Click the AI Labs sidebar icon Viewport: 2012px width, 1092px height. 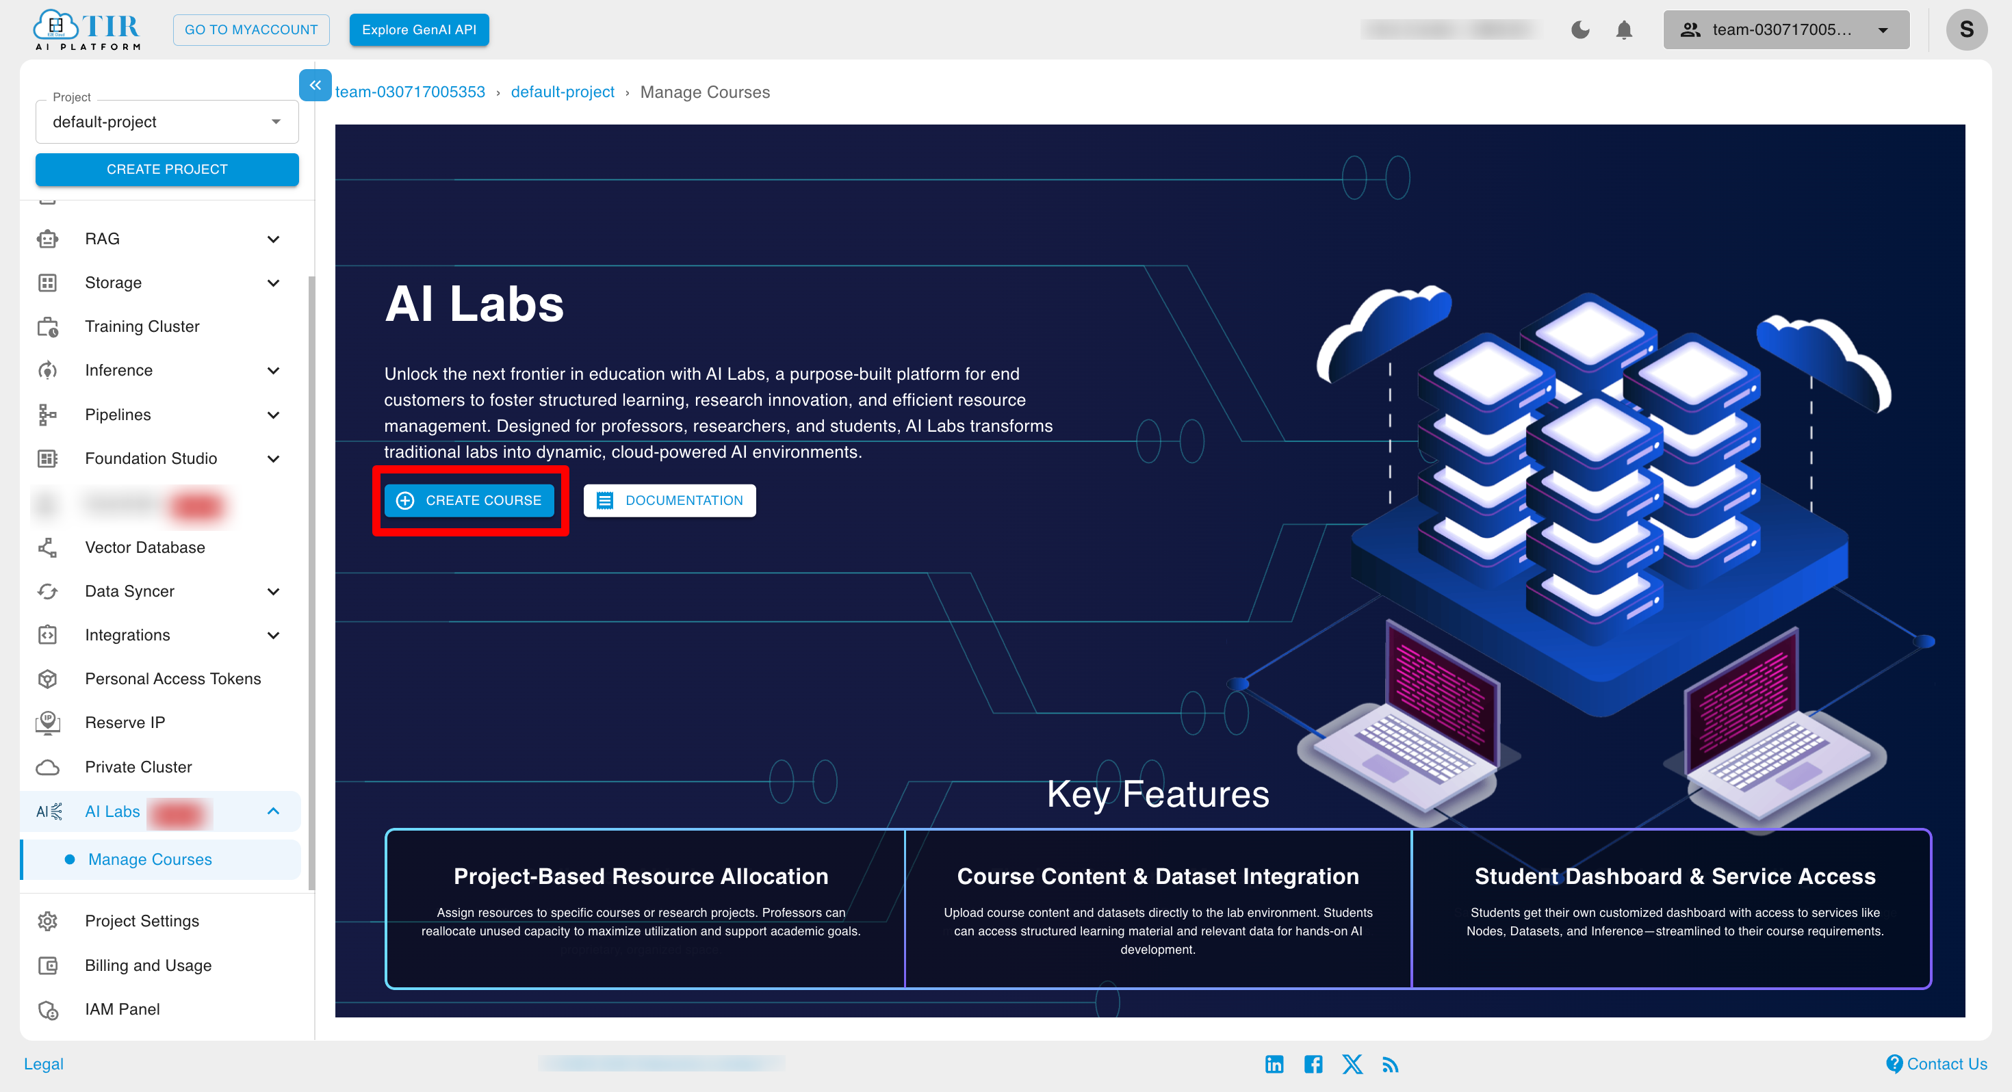pos(49,811)
